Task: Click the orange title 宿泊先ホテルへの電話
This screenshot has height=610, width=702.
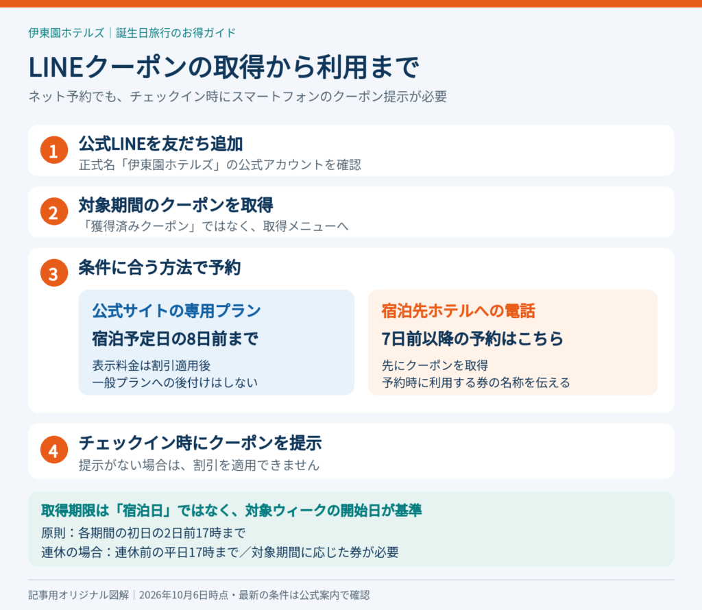Action: coord(459,310)
